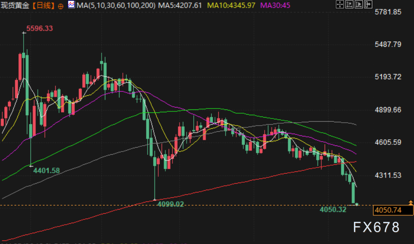The height and width of the screenshot is (244, 414).
Task: Click the 4099.02 low price marker
Action: click(170, 204)
